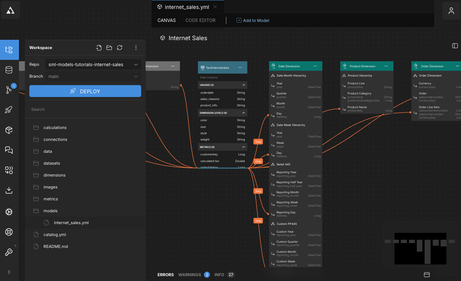Image resolution: width=461 pixels, height=281 pixels.
Task: Open the user profile icon
Action: [451, 11]
